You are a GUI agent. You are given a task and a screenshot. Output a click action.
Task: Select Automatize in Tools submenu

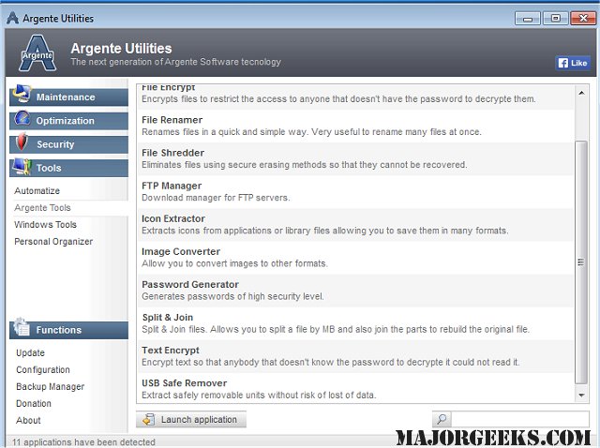(37, 191)
